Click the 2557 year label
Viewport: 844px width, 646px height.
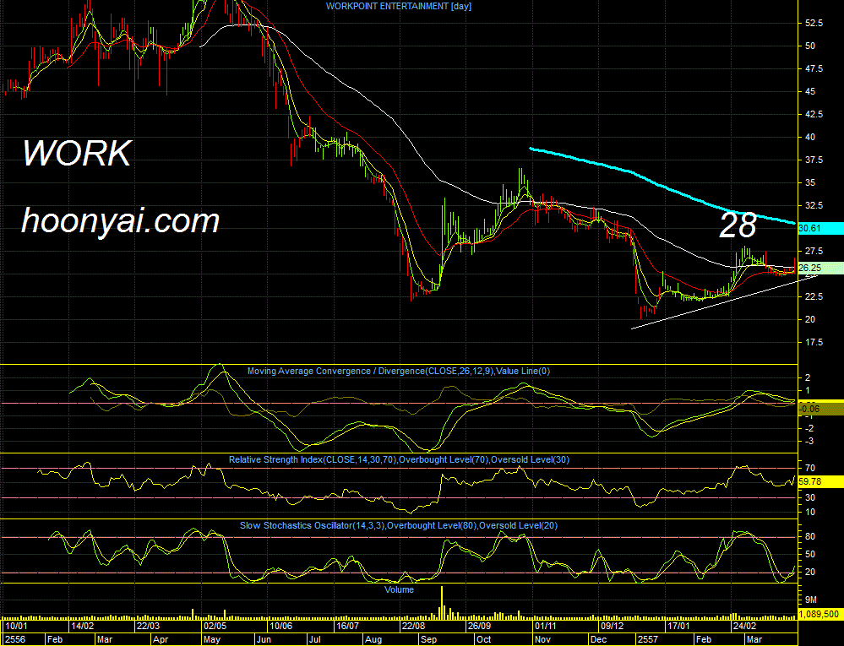647,640
